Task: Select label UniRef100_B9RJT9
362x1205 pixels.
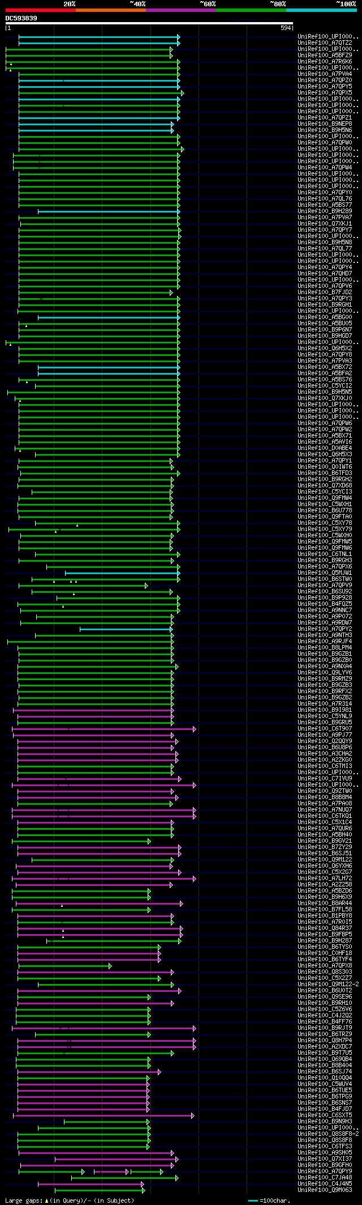Action: tap(325, 1028)
